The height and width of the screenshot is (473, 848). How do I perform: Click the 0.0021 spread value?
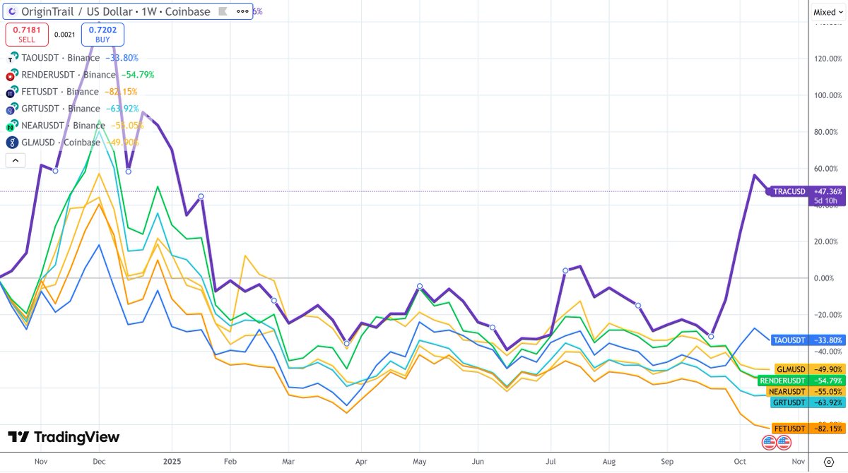click(65, 35)
